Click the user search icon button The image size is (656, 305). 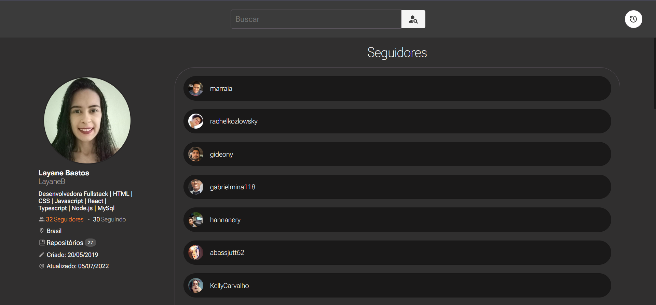pos(413,19)
